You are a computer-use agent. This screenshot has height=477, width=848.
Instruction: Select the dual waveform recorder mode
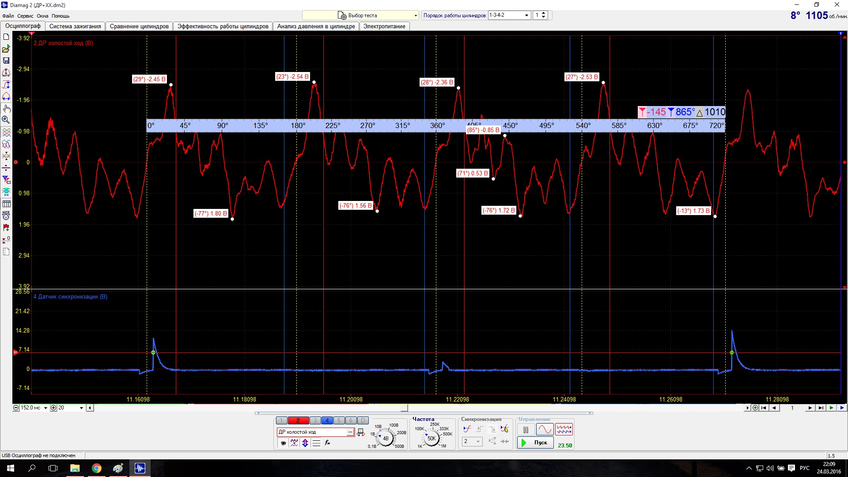click(x=564, y=429)
